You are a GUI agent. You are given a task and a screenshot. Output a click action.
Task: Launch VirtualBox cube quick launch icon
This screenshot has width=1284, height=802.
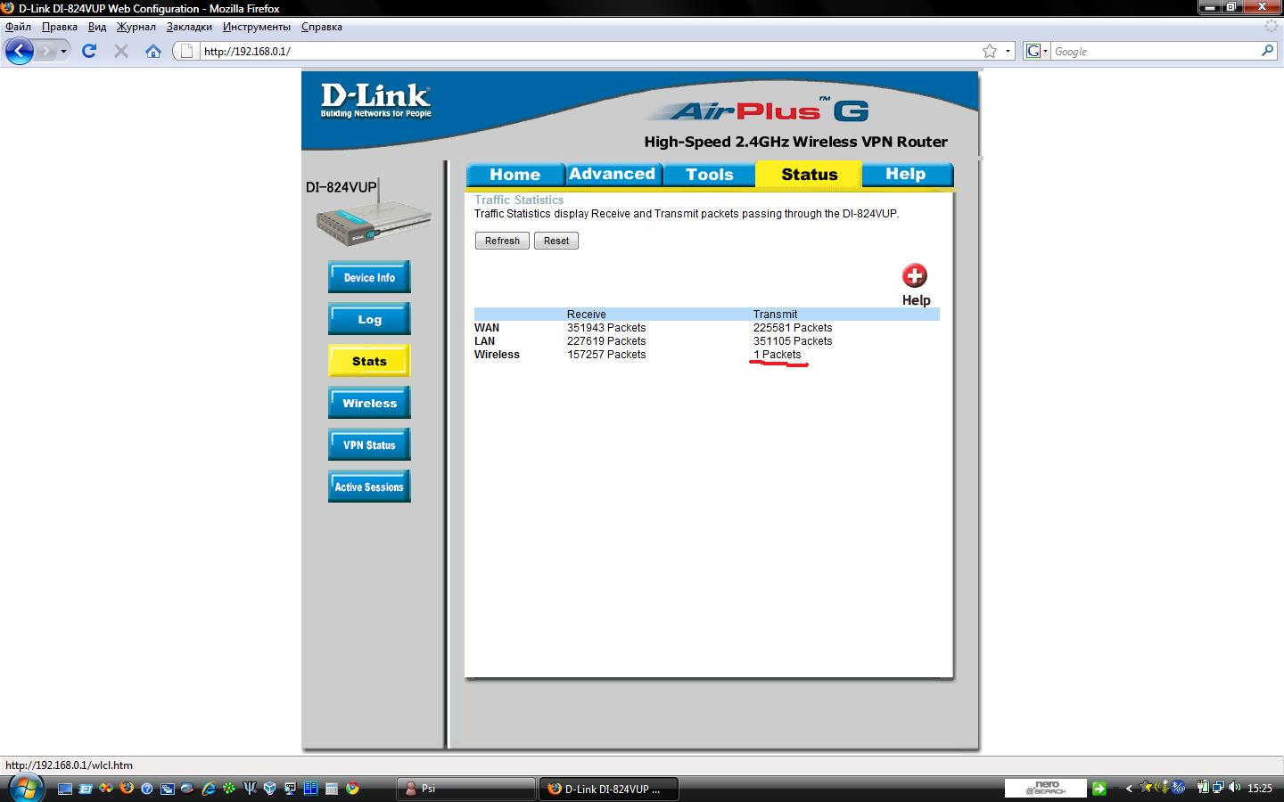pyautogui.click(x=269, y=789)
